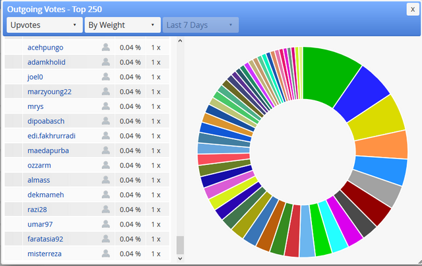Image resolution: width=422 pixels, height=266 pixels.
Task: Open joel0's account link
Action: tap(35, 77)
